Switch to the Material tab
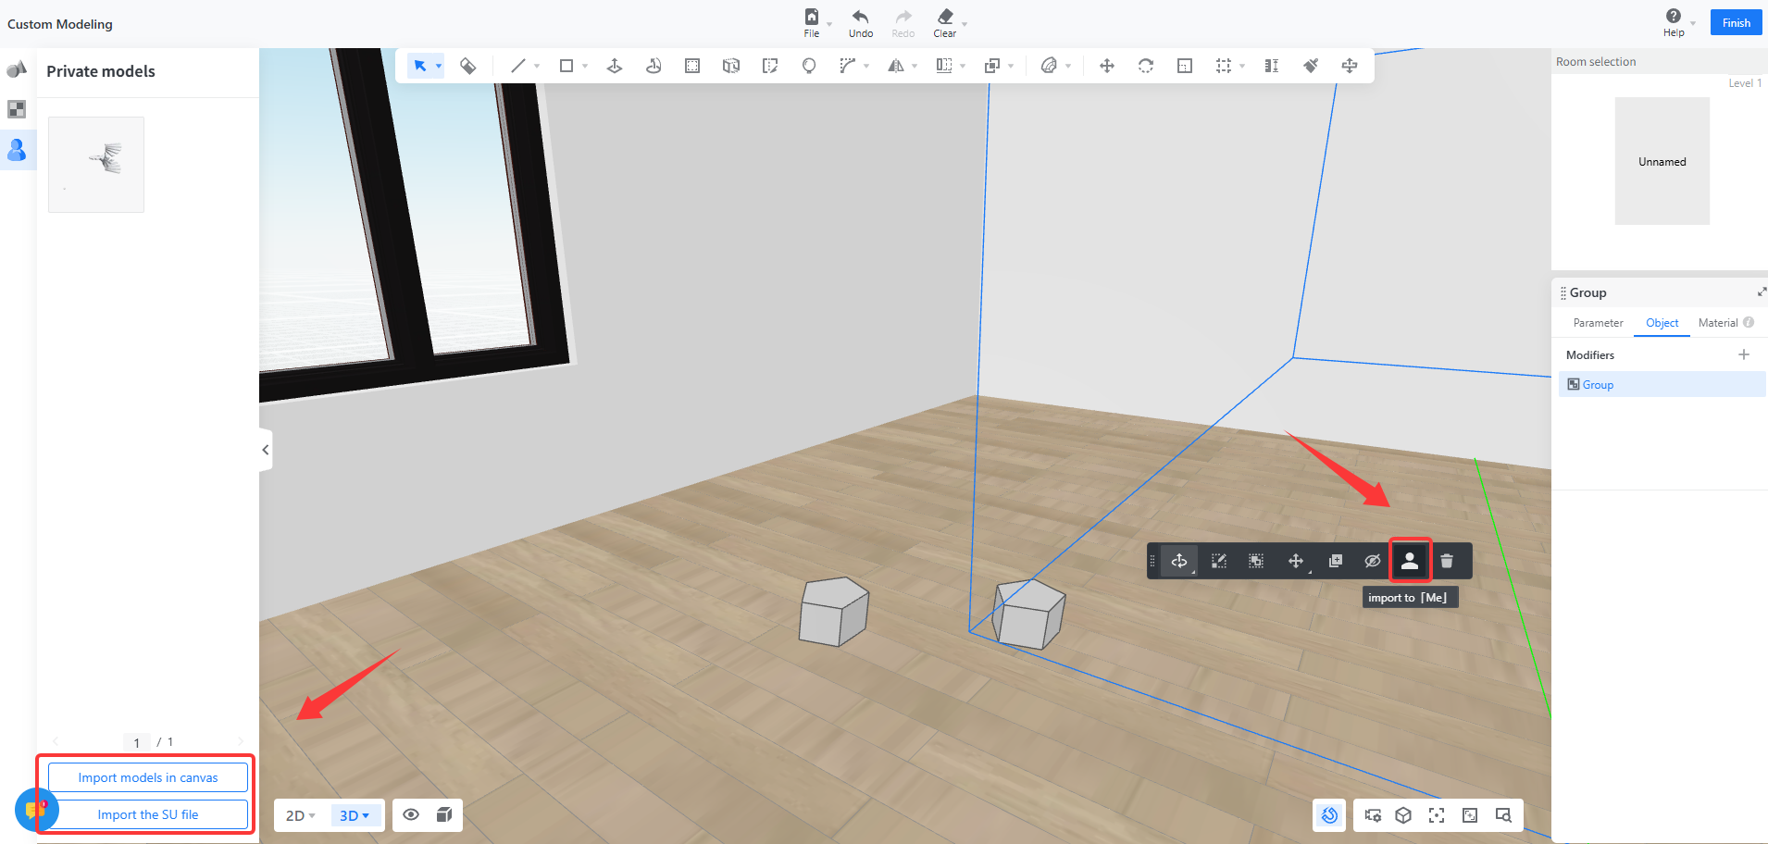Screen dimensions: 1768x844 tap(1718, 323)
